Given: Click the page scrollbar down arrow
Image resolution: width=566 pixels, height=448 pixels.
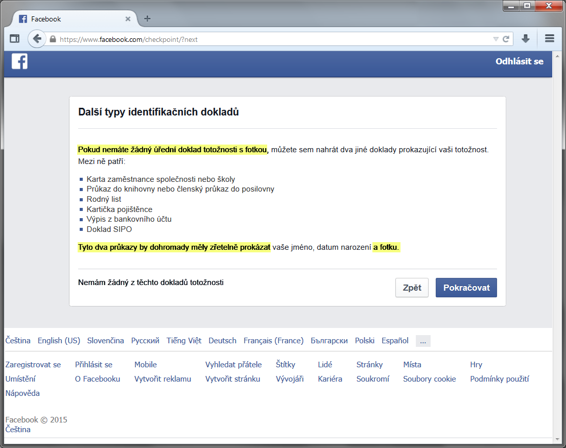Looking at the screenshot, I should pos(557,439).
